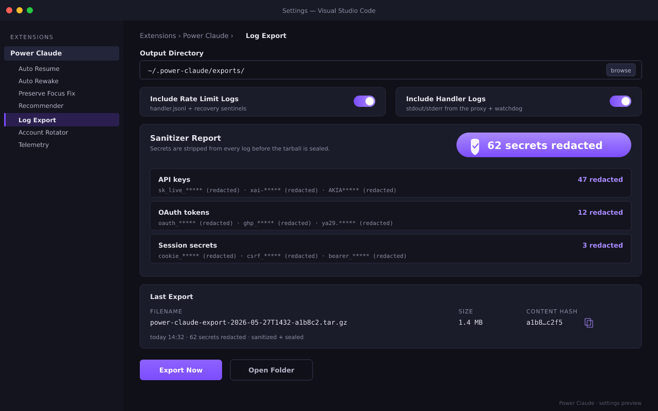Select the API keys redaction row
Screen dimensions: 658x411
point(391,183)
